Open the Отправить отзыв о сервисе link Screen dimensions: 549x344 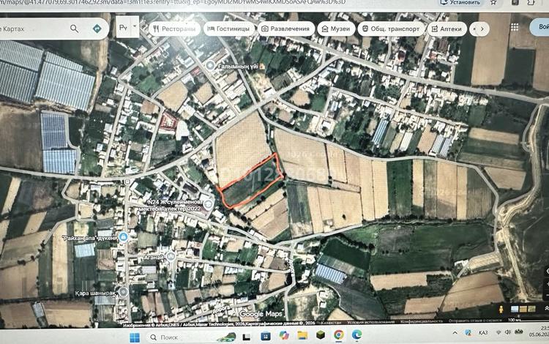coord(475,321)
